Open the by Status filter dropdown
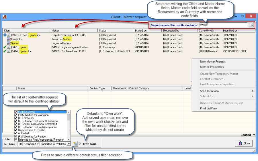Image resolution: width=258 pixels, height=161 pixels. click(69, 144)
